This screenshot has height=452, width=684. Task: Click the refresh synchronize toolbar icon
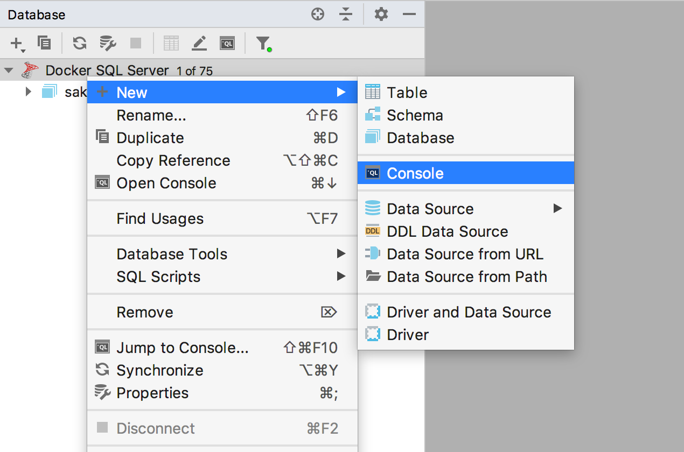80,43
